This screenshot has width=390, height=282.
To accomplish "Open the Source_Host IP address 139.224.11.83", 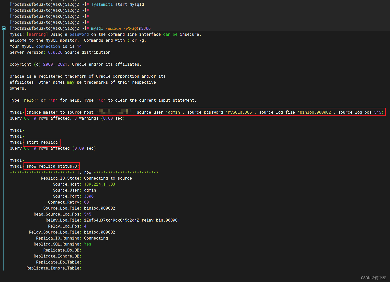I will [99, 184].
